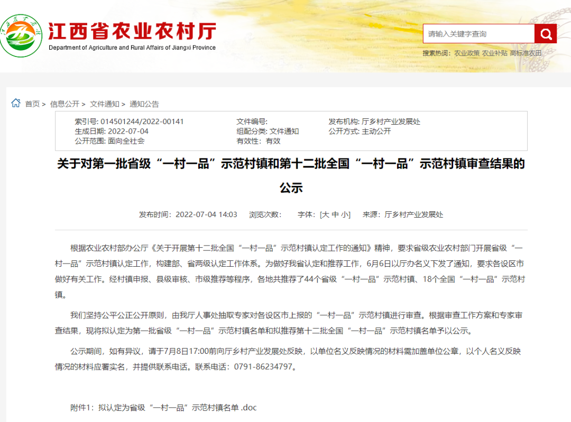Click the English subtitle Department of Agriculture and Rural Affairs
Viewport: 571px width, 422px height.
pyautogui.click(x=132, y=48)
